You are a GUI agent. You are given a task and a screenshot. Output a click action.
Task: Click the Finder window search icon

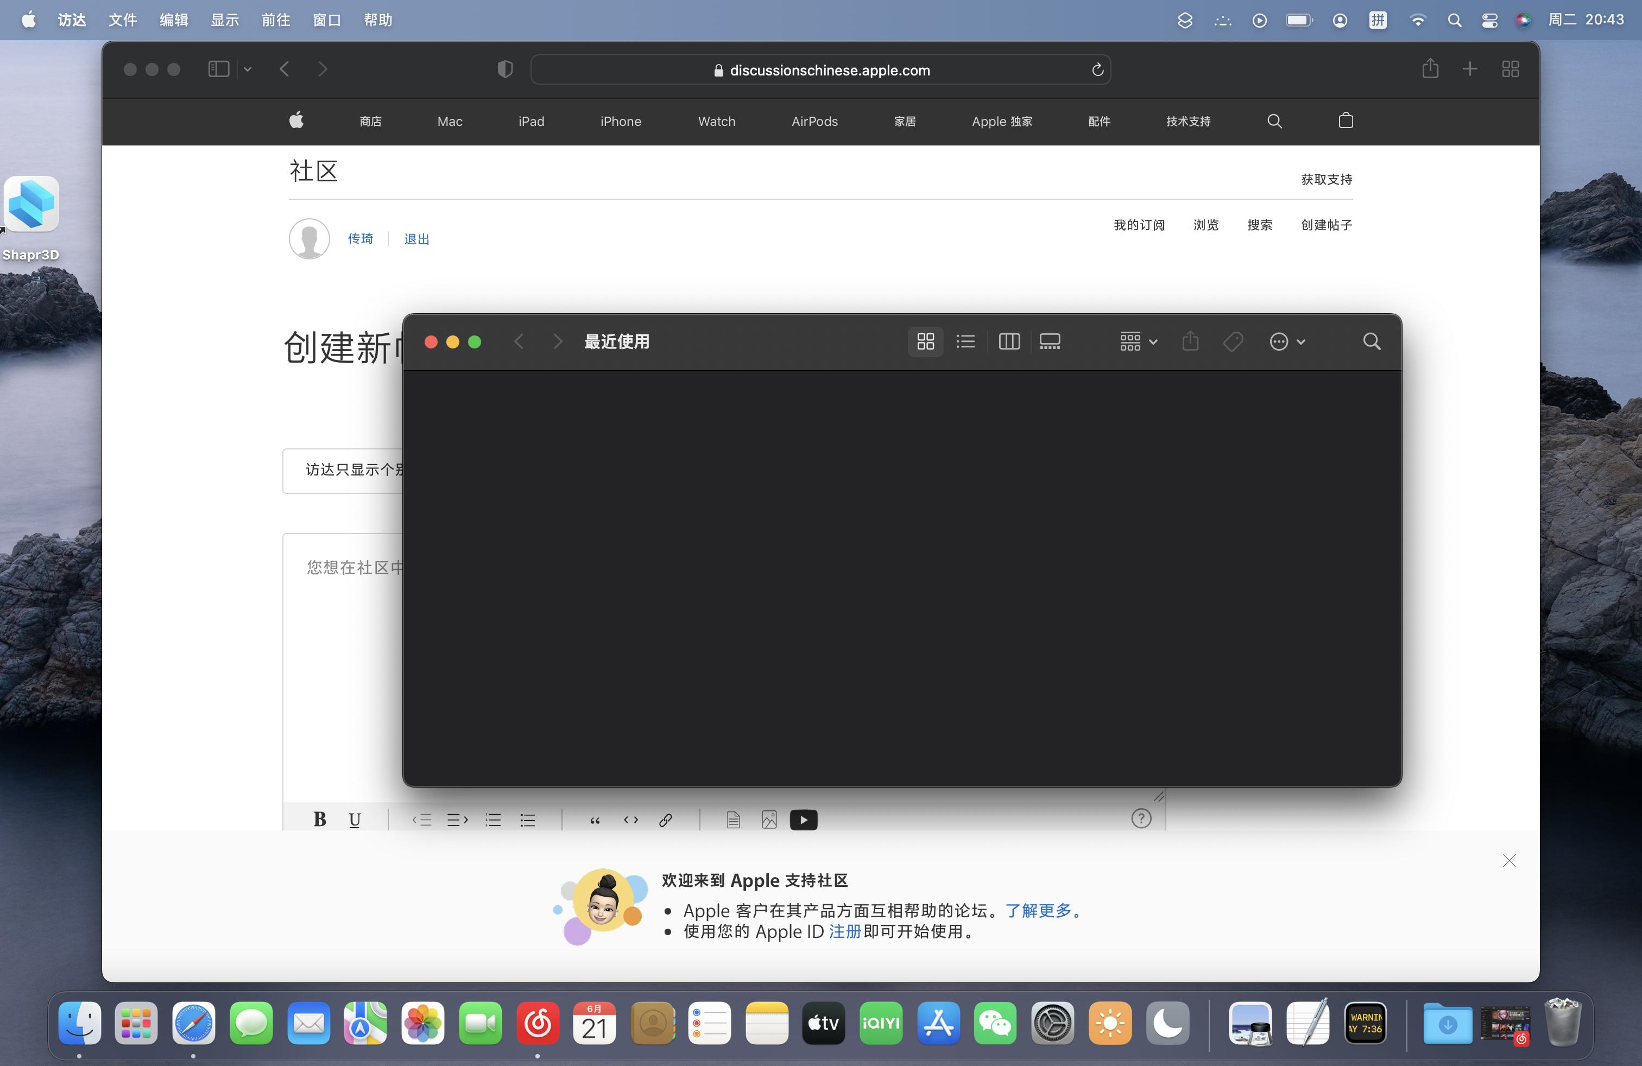1371,341
